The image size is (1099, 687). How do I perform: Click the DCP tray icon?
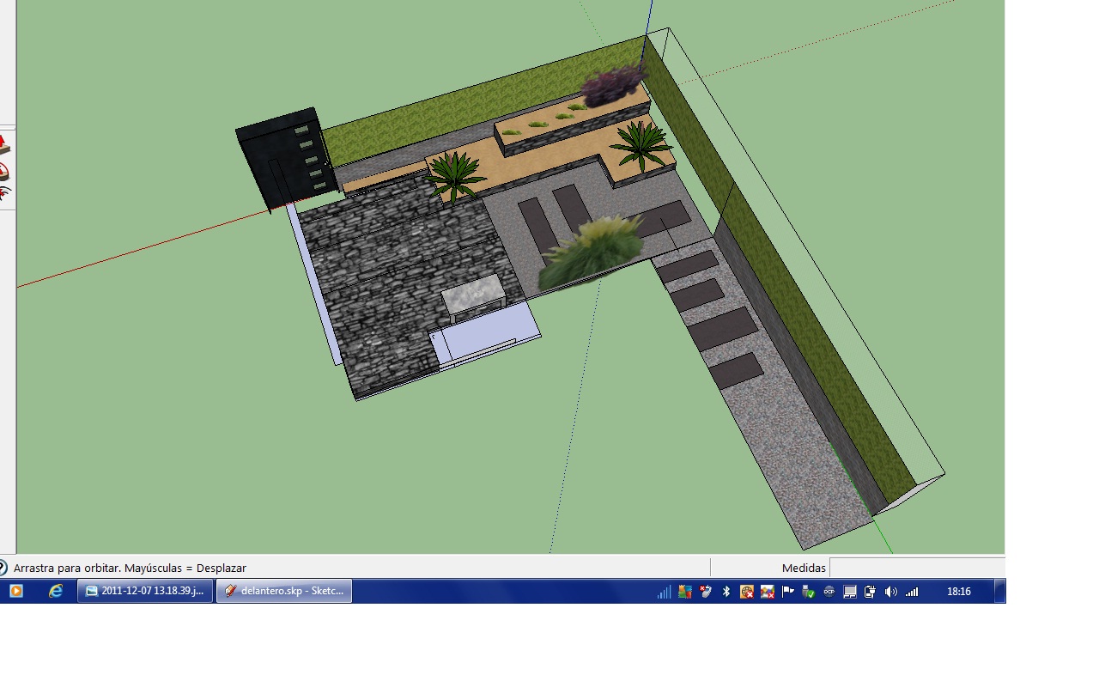[829, 592]
